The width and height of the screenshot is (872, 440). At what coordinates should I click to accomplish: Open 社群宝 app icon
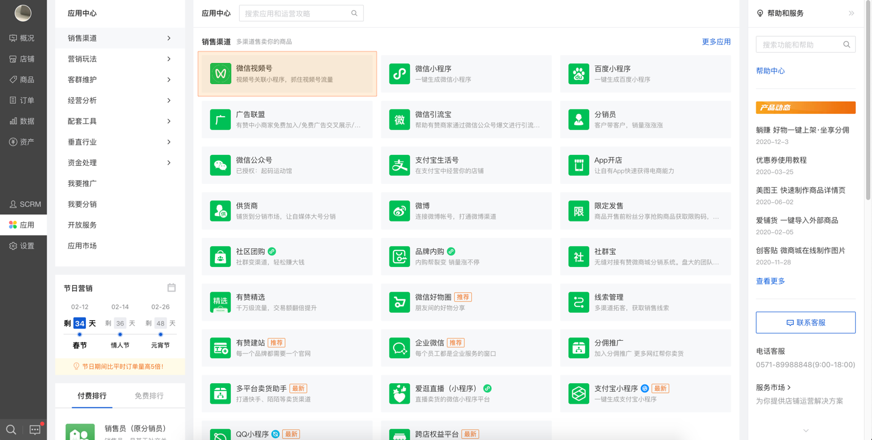coord(579,257)
